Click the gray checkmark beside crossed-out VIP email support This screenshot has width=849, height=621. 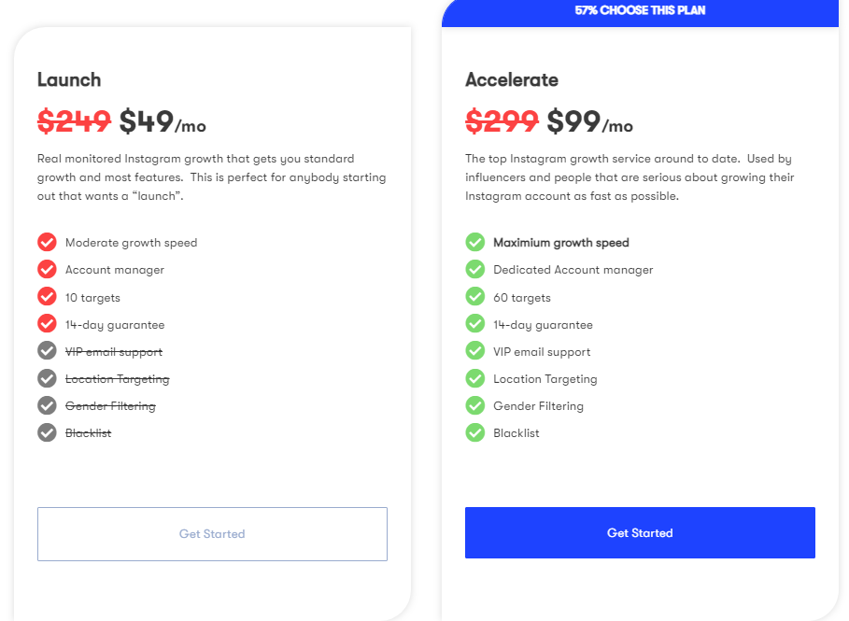pos(47,351)
